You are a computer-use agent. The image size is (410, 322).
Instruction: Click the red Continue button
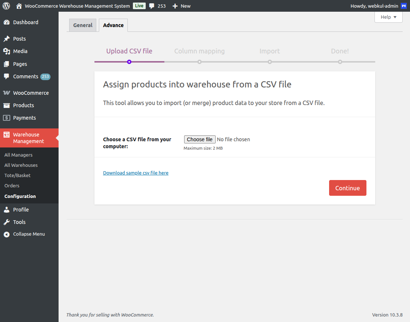click(x=347, y=188)
